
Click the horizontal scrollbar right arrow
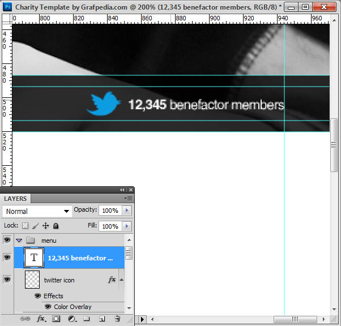pos(324,319)
